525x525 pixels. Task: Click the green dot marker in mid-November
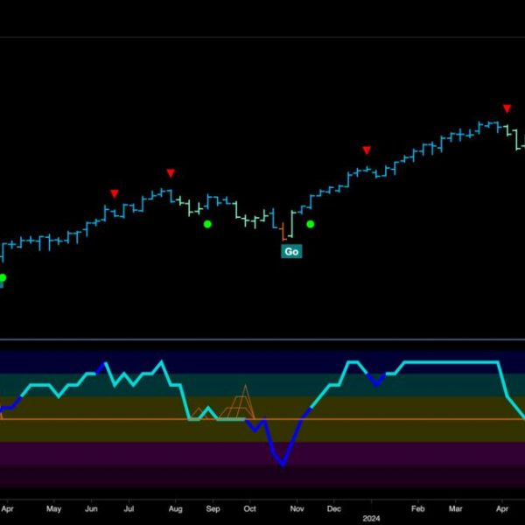click(311, 224)
